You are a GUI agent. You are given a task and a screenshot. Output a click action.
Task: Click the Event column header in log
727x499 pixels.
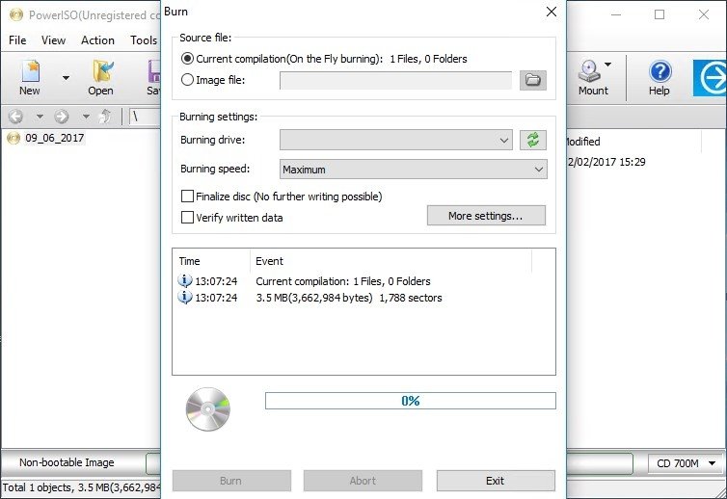(390, 261)
